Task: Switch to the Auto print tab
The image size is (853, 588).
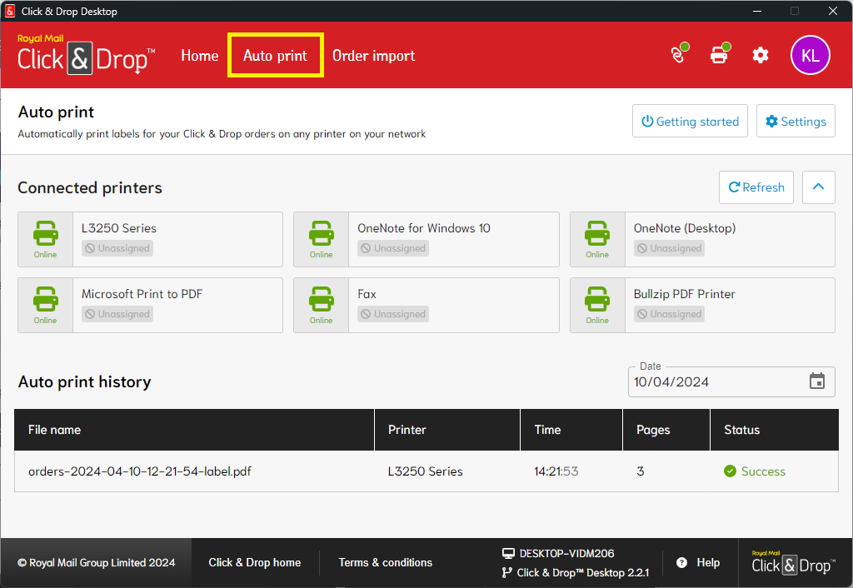Action: pyautogui.click(x=275, y=56)
